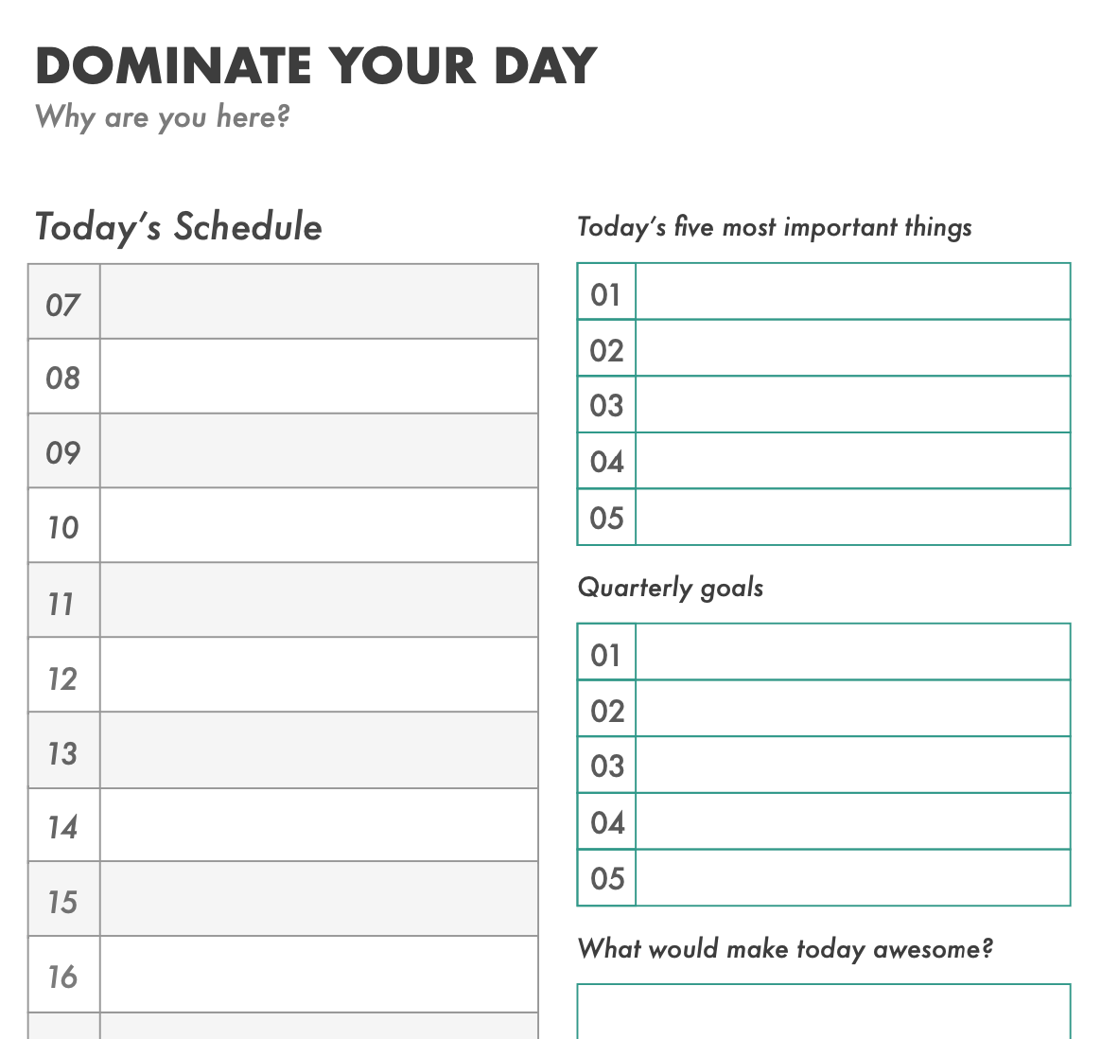Click the 11 hour schedule slot
Image resolution: width=1101 pixels, height=1039 pixels.
click(319, 601)
